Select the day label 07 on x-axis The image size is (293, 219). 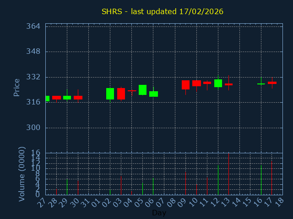160,203
